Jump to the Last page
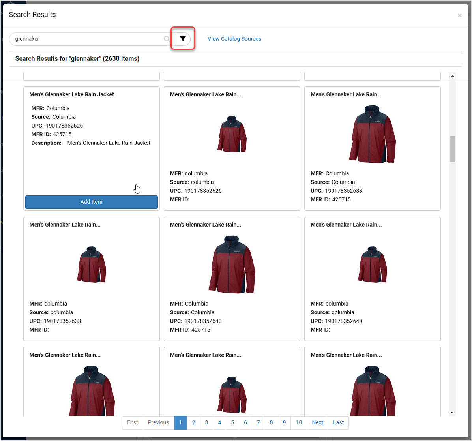Image resolution: width=472 pixels, height=441 pixels. pos(338,422)
